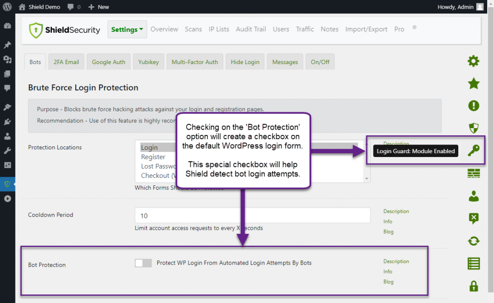
Task: Open the exclamation alert module icon
Action: coord(474,105)
